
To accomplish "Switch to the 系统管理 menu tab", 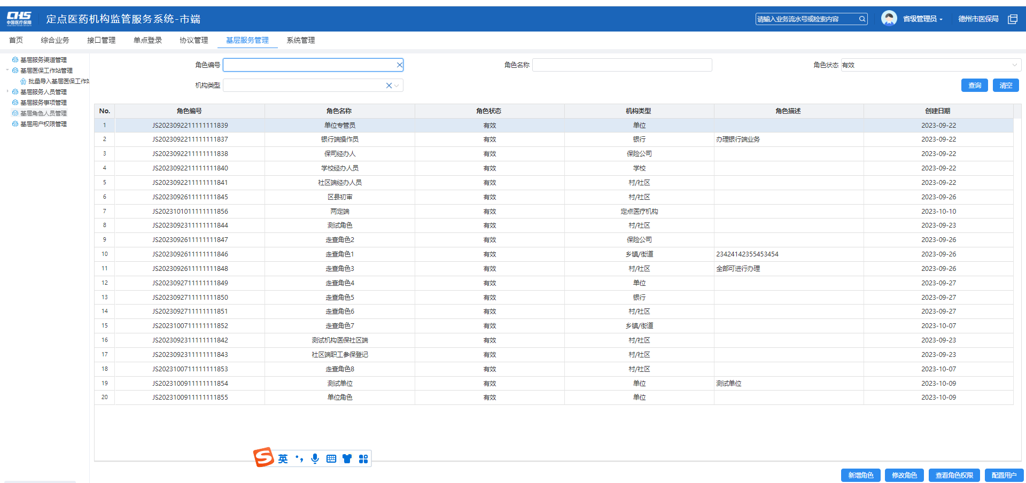I will point(300,40).
